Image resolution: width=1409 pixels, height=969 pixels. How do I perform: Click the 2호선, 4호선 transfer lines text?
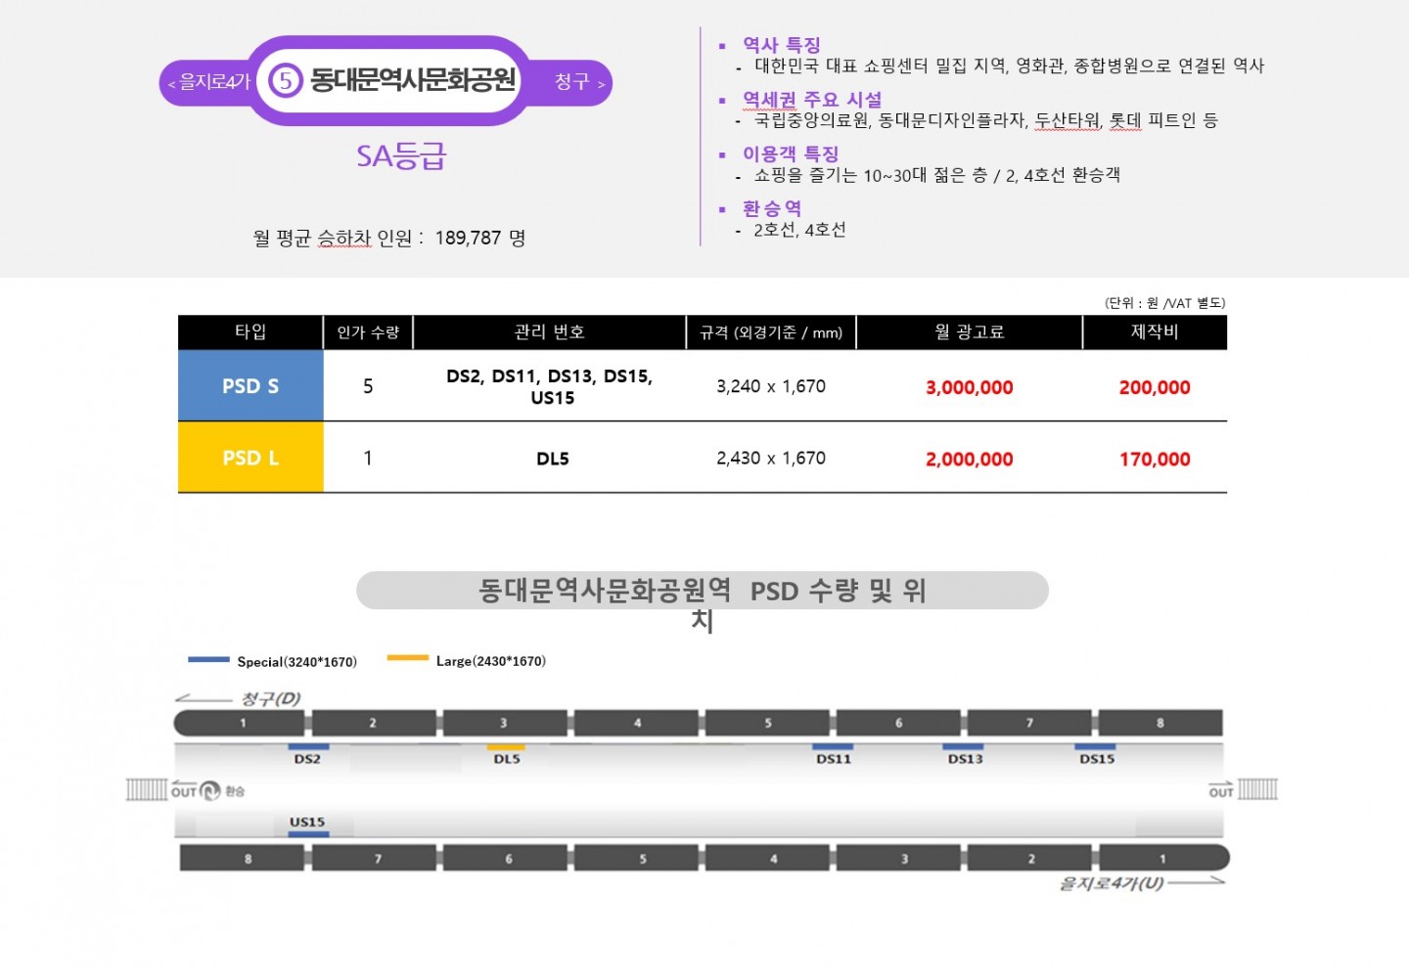point(799,230)
